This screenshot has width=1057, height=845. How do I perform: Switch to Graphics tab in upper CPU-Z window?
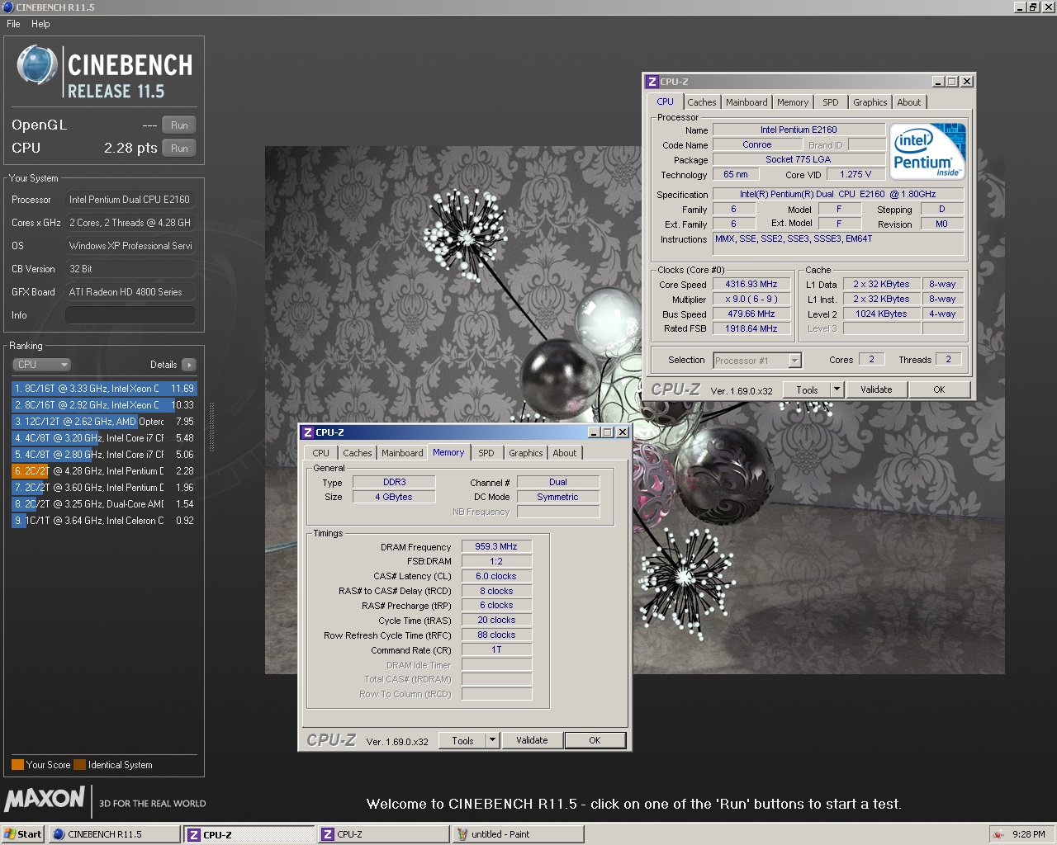[870, 102]
